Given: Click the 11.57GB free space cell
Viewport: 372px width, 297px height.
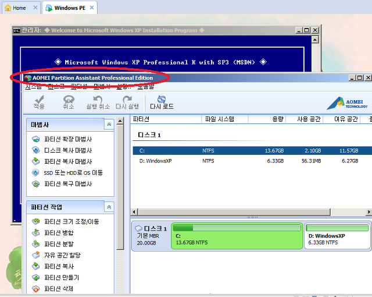Looking at the screenshot, I should point(349,151).
